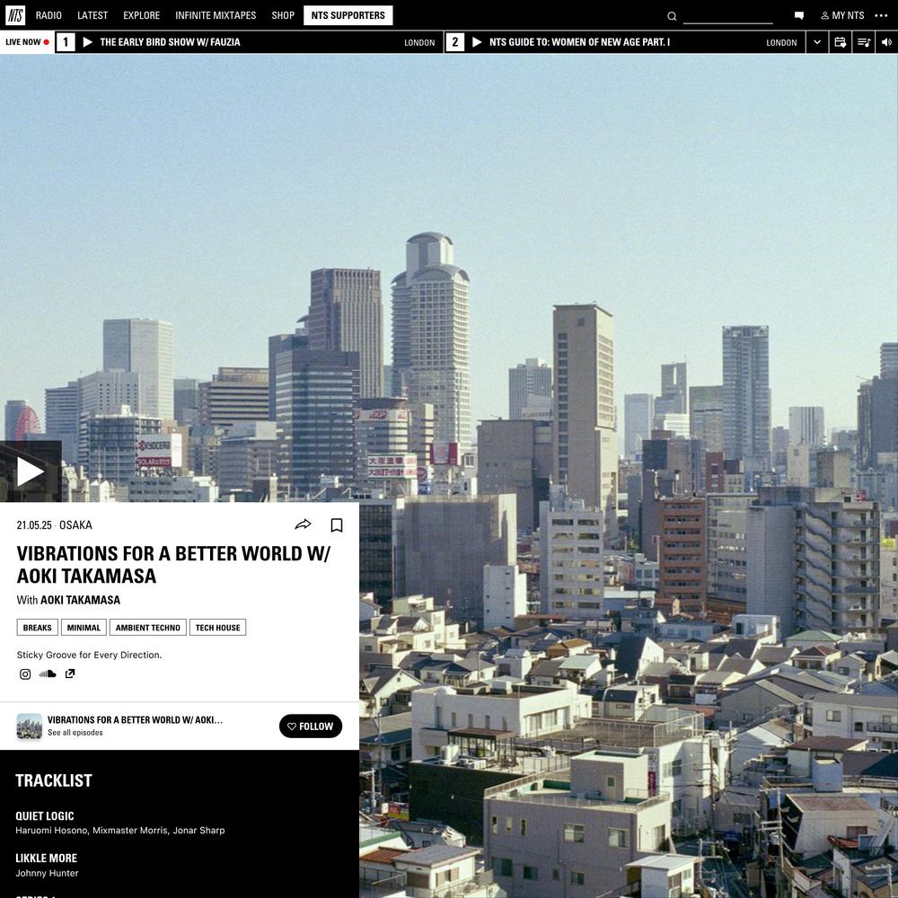898x898 pixels.
Task: Open the NTS logo home link
Action: (15, 15)
